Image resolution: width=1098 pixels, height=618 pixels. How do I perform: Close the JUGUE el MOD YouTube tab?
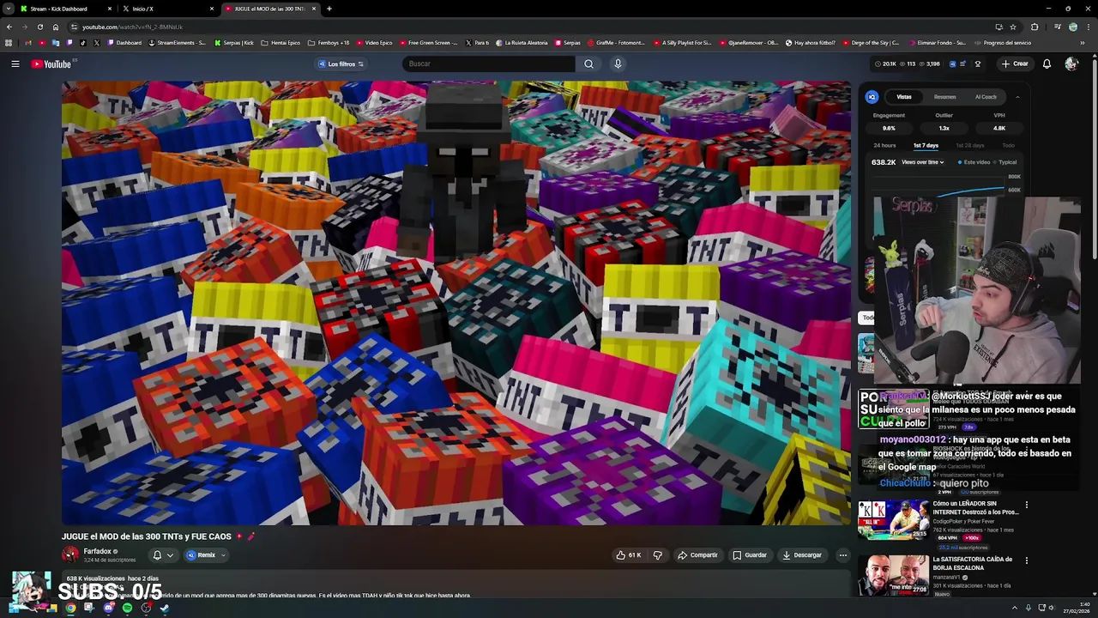click(x=314, y=9)
